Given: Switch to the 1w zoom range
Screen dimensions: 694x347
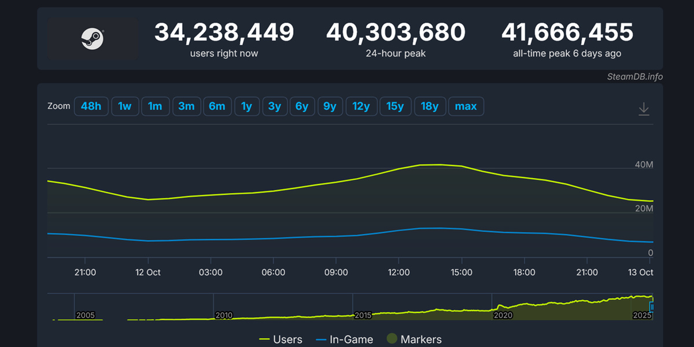Looking at the screenshot, I should (x=125, y=106).
